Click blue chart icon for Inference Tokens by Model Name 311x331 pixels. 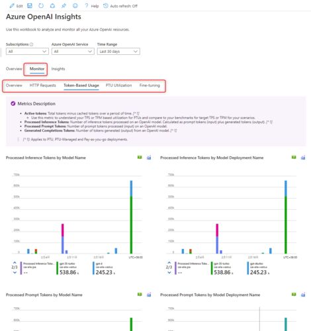[149, 158]
